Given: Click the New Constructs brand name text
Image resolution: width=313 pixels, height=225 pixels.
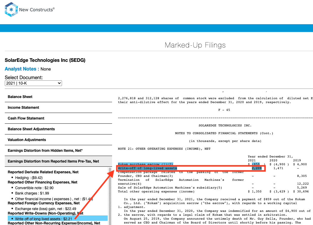Looking at the screenshot, I should (37, 10).
